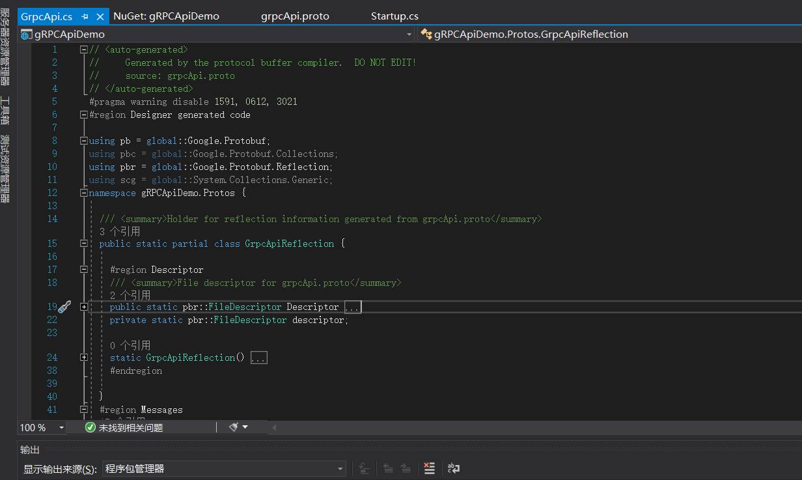This screenshot has height=480, width=802.
Task: Click the code cleanup broom icon
Action: 234,427
